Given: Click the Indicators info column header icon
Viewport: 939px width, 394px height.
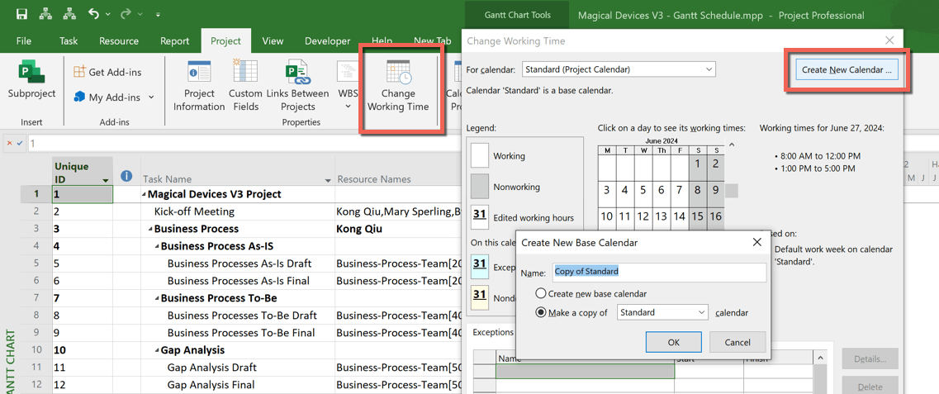Looking at the screenshot, I should 126,176.
